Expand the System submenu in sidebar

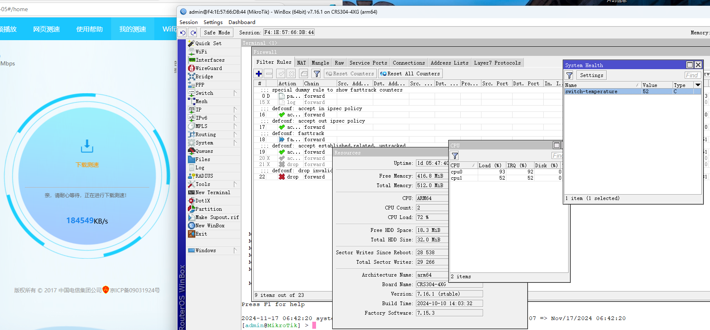(x=235, y=143)
